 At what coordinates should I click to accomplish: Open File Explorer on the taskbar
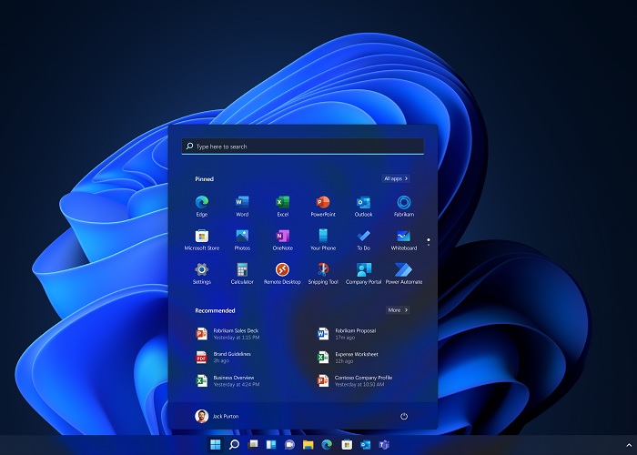point(308,444)
